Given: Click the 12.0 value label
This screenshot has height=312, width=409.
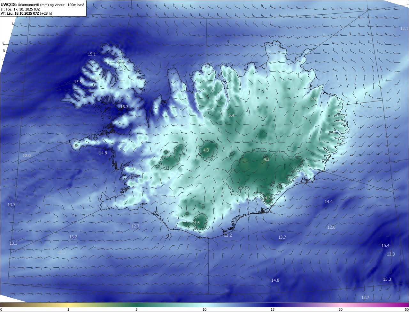Looking at the screenshot, I should 27,155.
